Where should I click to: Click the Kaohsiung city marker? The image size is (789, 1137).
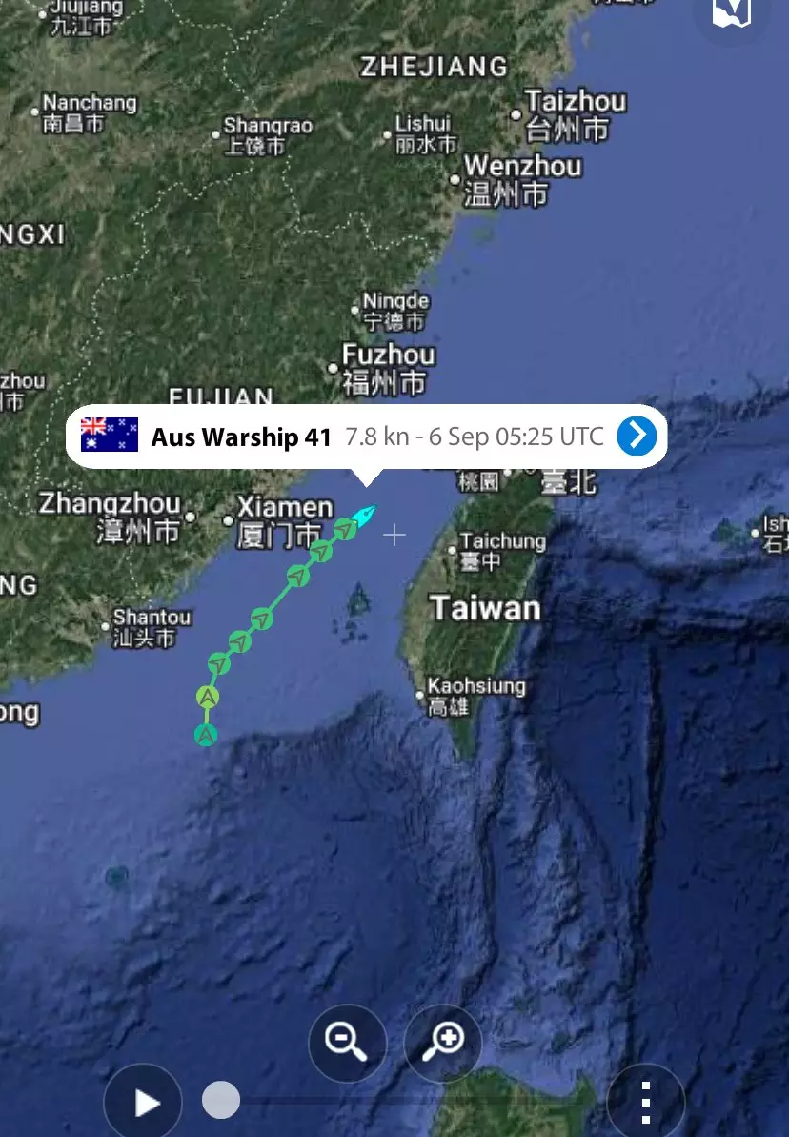(419, 695)
